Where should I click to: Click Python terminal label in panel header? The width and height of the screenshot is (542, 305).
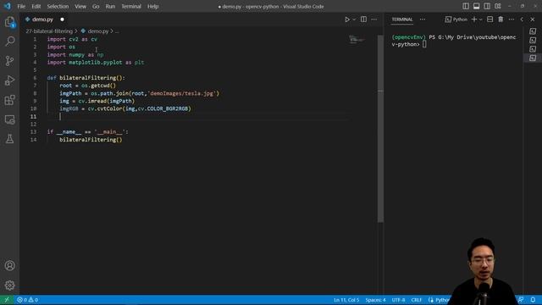[x=456, y=19]
